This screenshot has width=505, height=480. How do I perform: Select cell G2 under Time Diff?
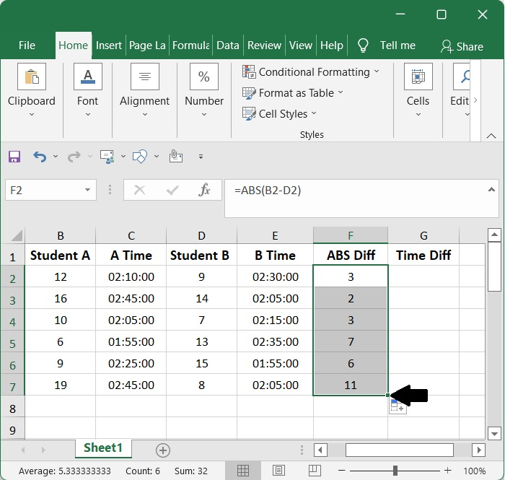[423, 276]
